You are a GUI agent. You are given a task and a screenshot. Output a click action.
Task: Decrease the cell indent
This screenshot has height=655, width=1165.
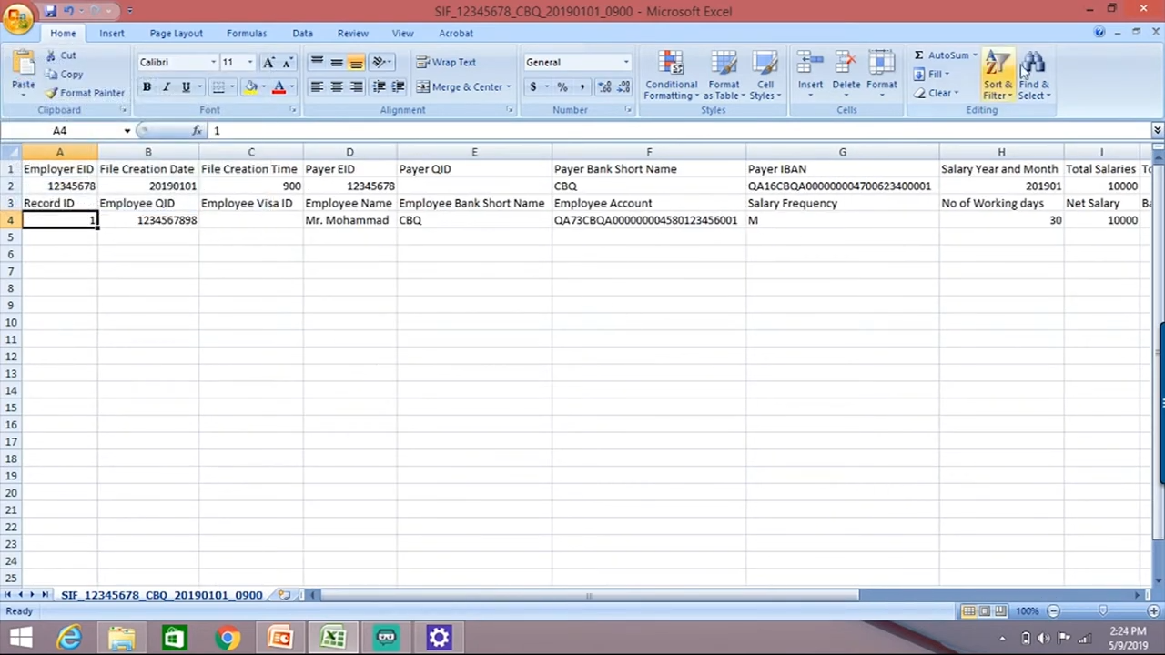[379, 86]
